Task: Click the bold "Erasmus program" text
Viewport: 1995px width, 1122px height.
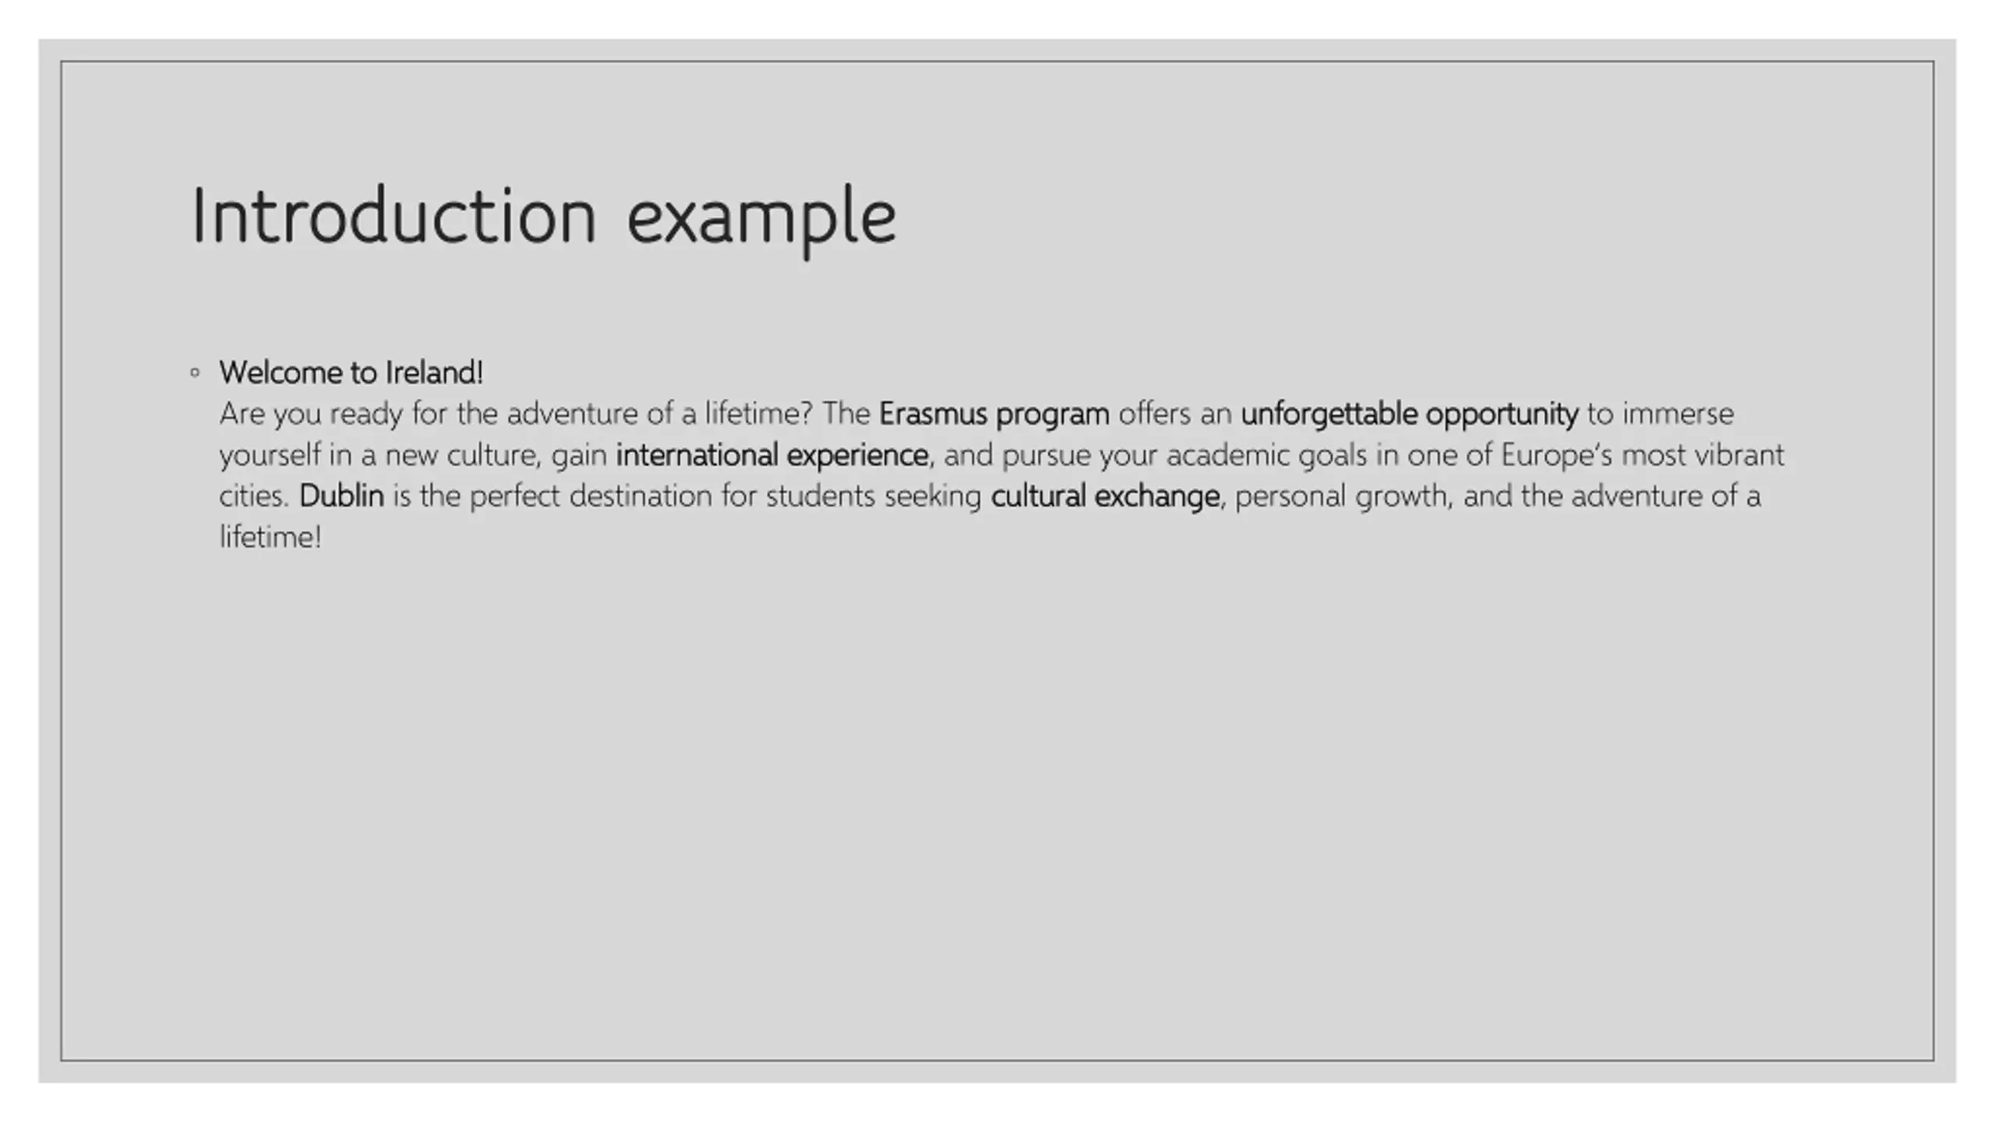Action: 994,414
